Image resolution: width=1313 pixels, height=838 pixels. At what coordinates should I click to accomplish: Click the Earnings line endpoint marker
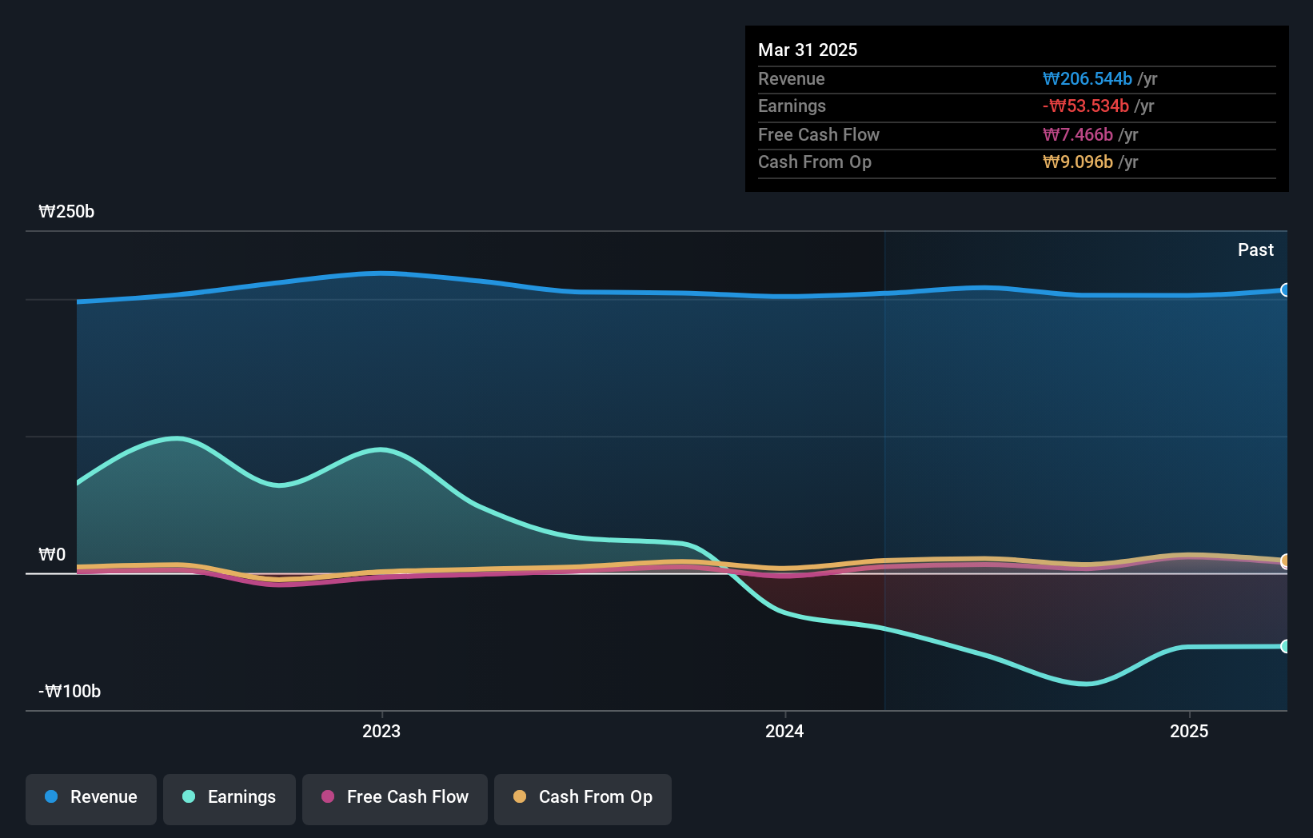(x=1285, y=646)
